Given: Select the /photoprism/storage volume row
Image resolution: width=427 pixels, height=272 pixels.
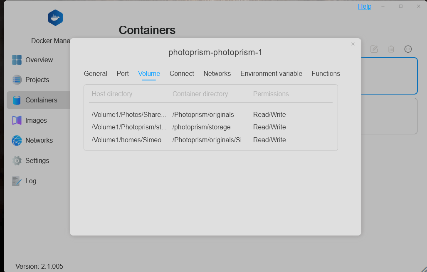Looking at the screenshot, I should tap(211, 127).
